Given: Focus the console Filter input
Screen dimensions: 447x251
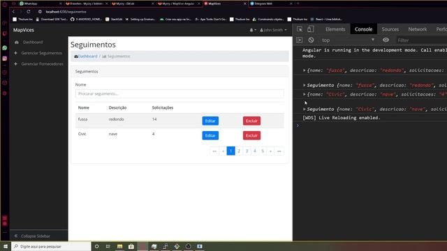Looking at the screenshot, I should [422, 40].
